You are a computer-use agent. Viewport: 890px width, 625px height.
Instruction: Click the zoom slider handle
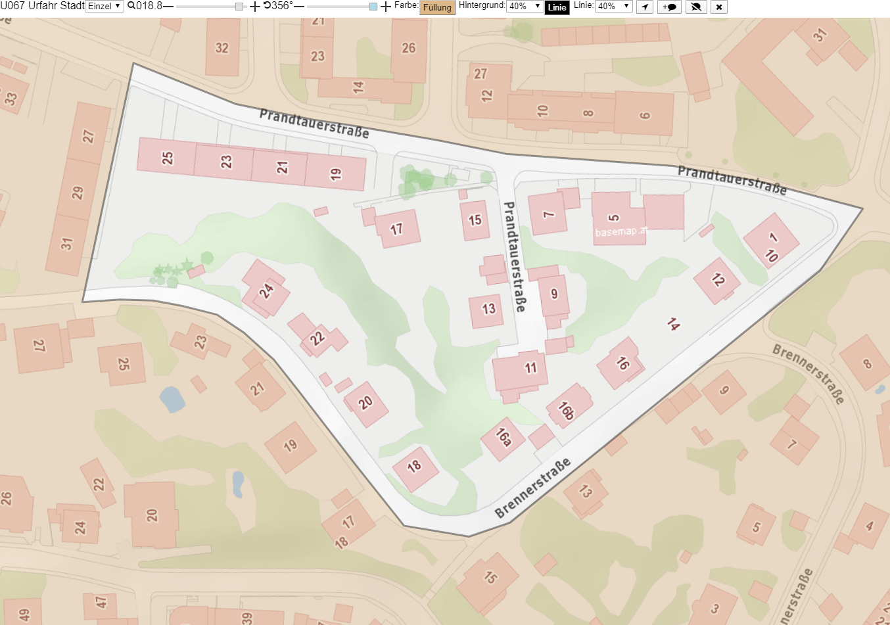[x=239, y=7]
